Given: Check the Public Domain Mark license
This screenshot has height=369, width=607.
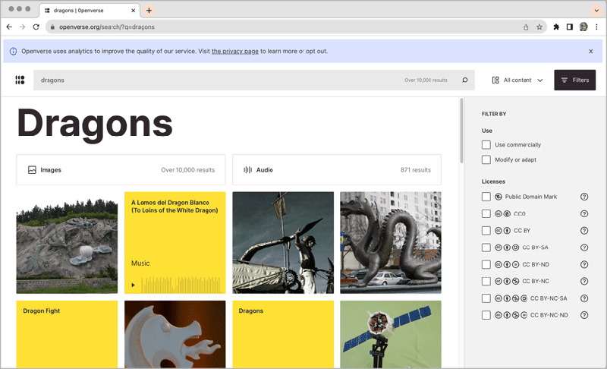Looking at the screenshot, I should pyautogui.click(x=486, y=197).
